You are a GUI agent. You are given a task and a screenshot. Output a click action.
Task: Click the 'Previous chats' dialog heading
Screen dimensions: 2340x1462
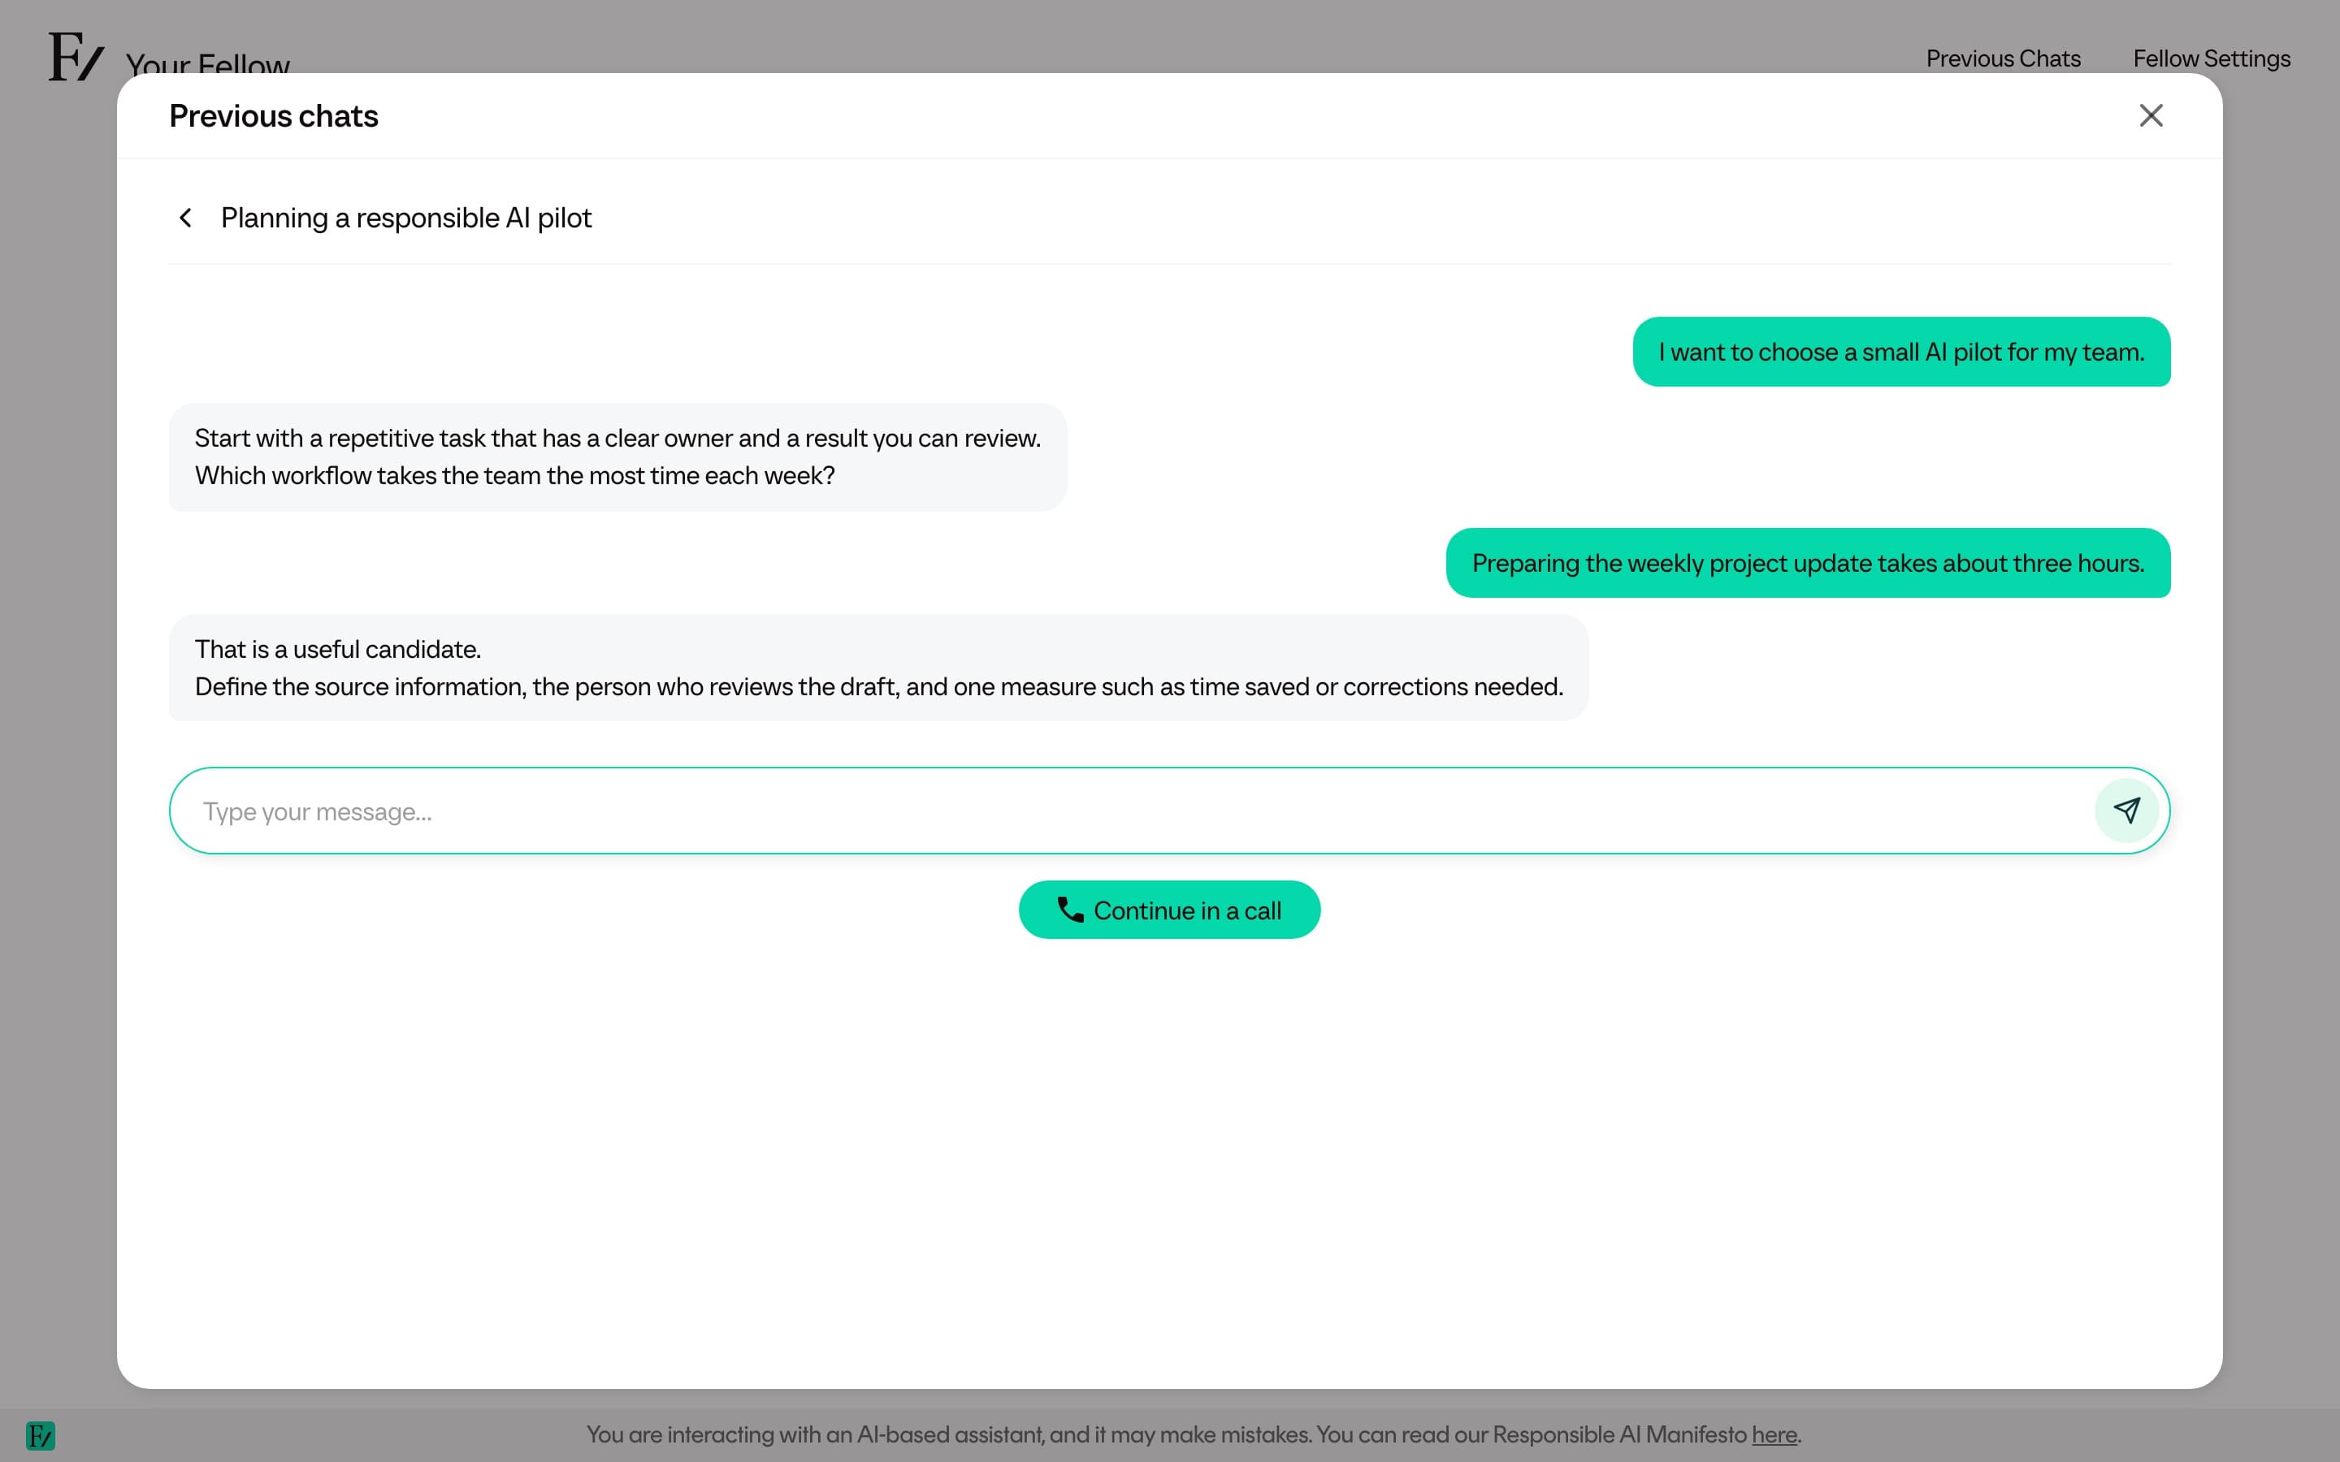274,116
